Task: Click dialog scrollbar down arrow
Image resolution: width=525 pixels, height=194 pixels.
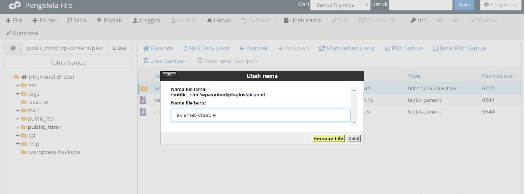Action: click(x=354, y=123)
